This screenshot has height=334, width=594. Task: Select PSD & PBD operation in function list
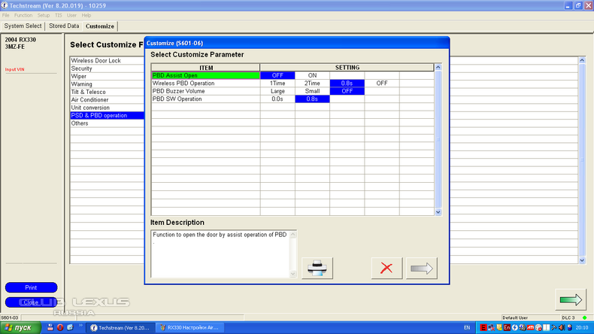pyautogui.click(x=108, y=116)
